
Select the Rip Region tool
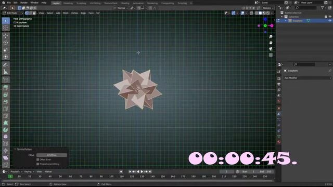point(6,165)
